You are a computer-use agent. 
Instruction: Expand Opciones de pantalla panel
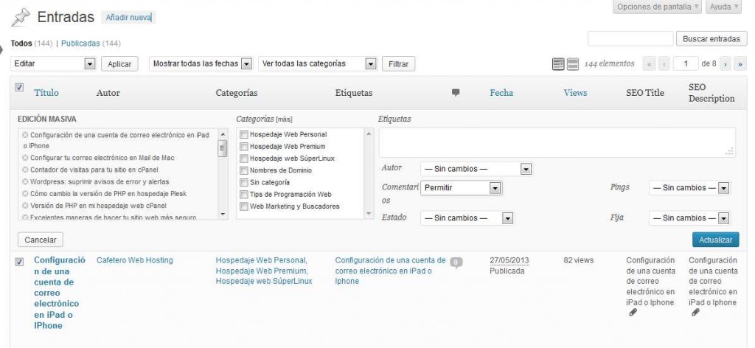click(658, 7)
